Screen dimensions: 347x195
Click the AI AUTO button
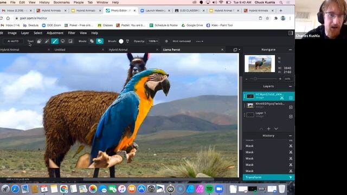(x=13, y=41)
